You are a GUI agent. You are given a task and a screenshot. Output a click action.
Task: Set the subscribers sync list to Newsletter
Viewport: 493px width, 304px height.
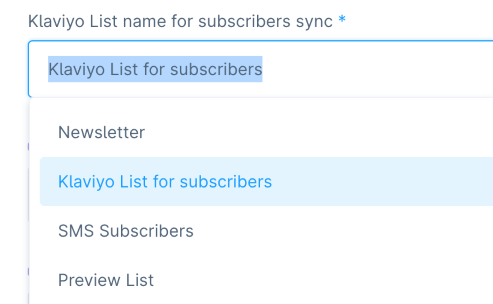pos(101,132)
